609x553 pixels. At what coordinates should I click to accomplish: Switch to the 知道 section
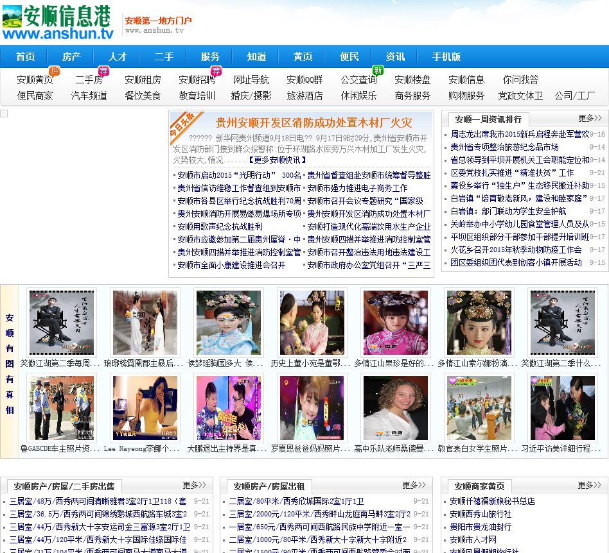pos(257,56)
